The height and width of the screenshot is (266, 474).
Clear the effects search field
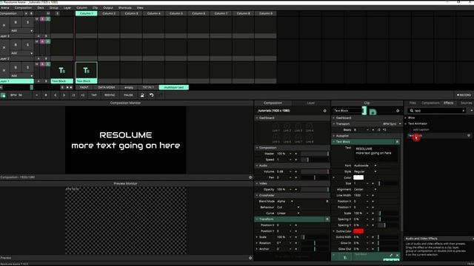pyautogui.click(x=464, y=111)
